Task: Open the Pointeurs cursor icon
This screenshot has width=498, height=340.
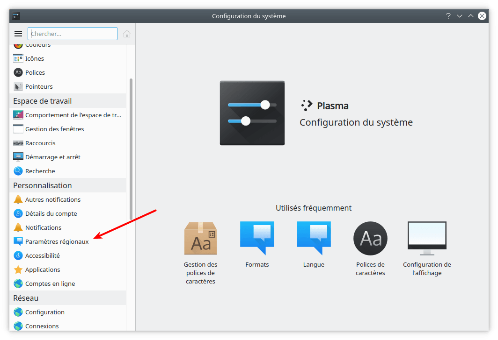Action: (x=18, y=86)
